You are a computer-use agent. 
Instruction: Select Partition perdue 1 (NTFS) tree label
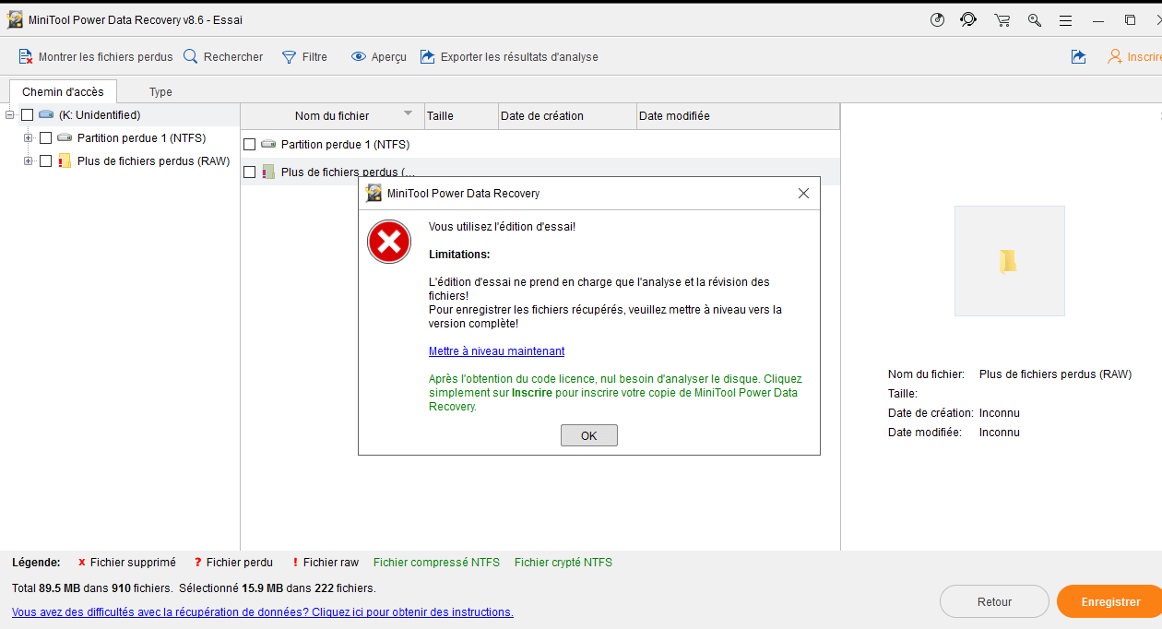[141, 138]
